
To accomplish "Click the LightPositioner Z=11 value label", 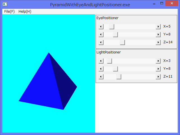I will [x=168, y=76].
